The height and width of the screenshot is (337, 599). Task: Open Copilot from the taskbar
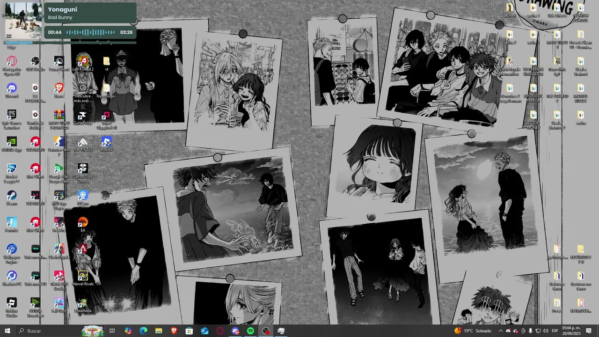tap(128, 331)
